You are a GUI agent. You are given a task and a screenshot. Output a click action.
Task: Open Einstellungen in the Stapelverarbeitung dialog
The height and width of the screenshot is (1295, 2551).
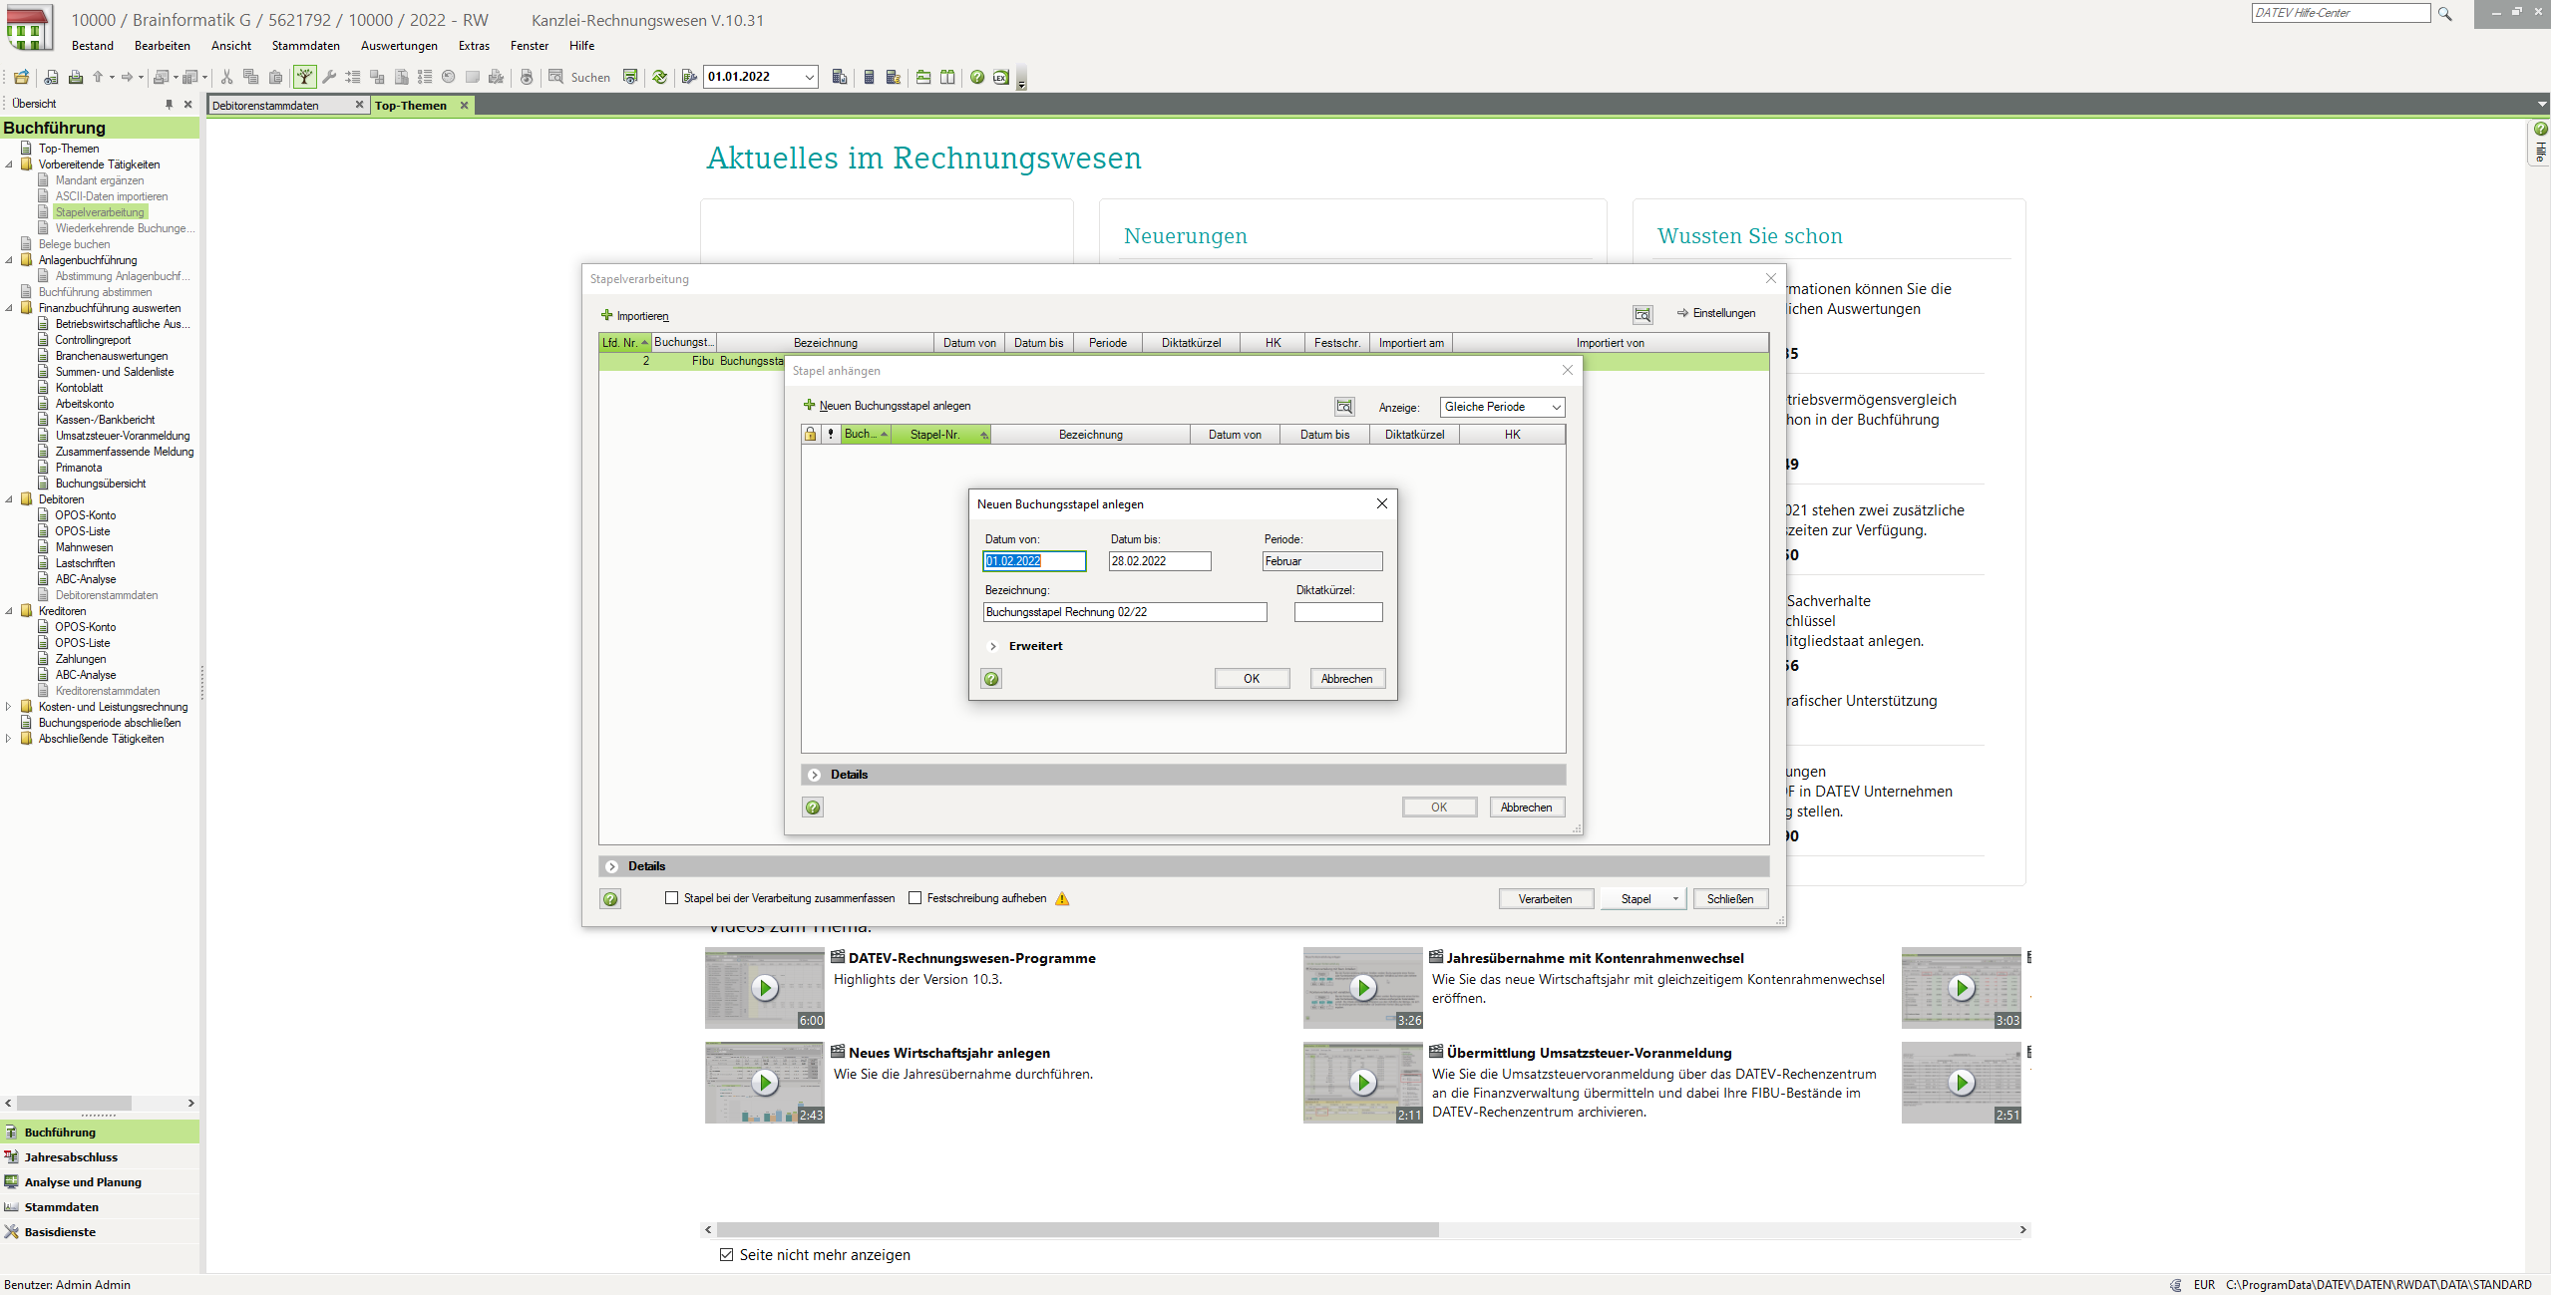click(x=1715, y=313)
